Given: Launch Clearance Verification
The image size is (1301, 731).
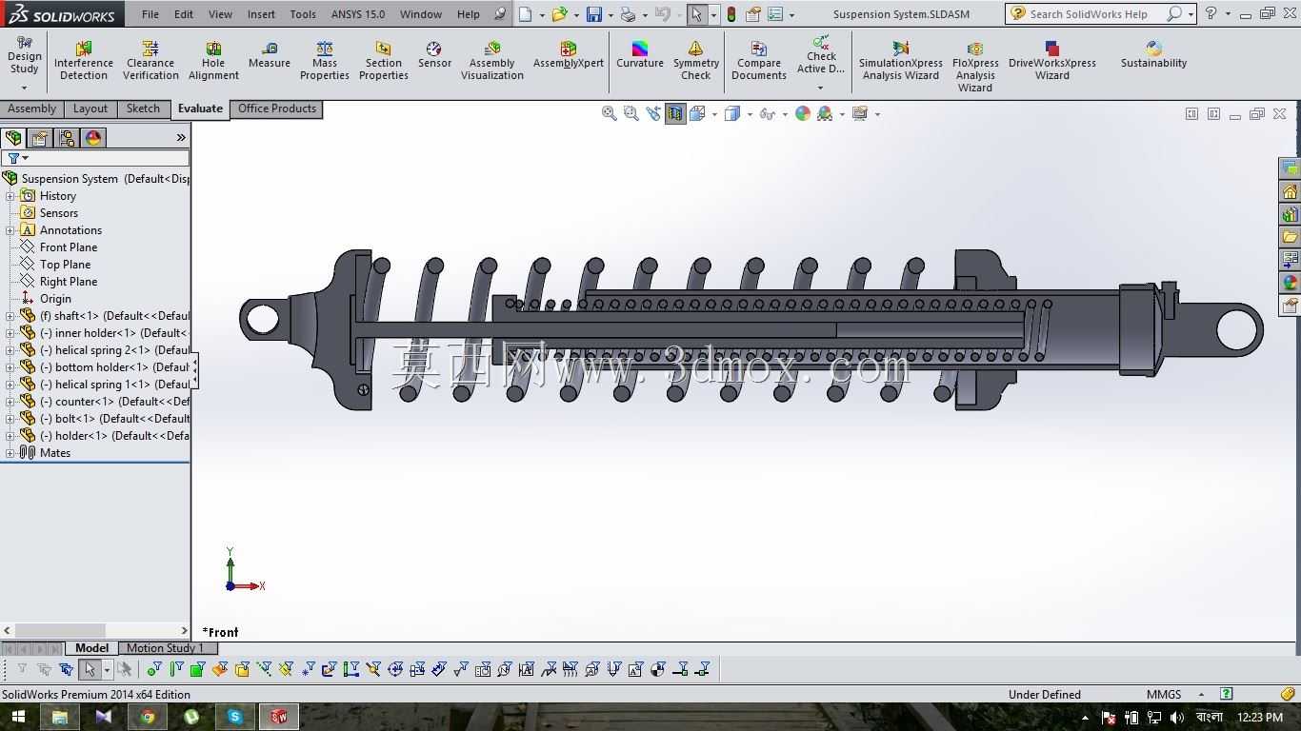Looking at the screenshot, I should click(150, 61).
